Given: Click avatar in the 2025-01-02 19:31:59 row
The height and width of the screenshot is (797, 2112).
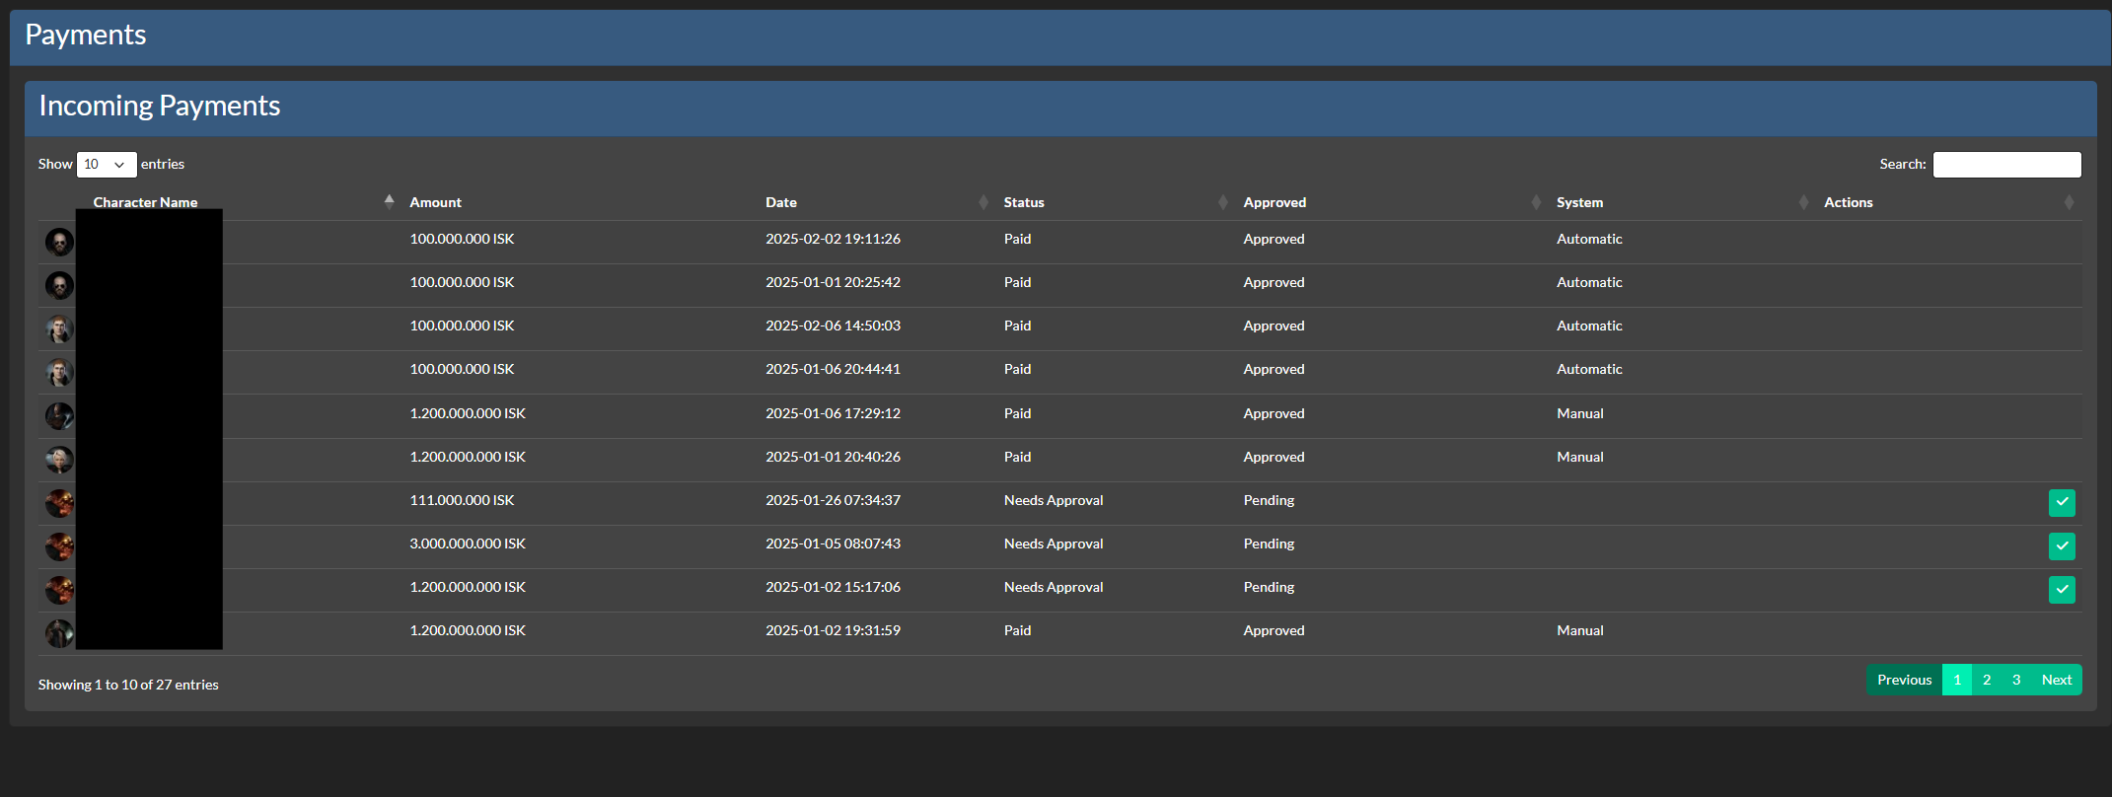Looking at the screenshot, I should [x=59, y=632].
